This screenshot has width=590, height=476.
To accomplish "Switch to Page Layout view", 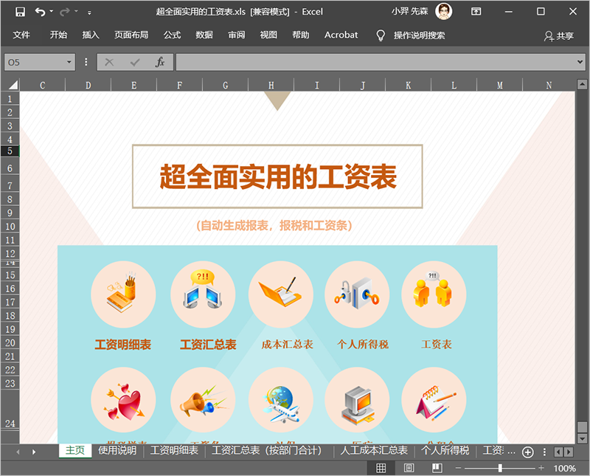I will 409,468.
